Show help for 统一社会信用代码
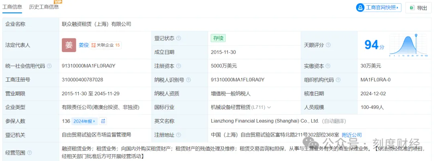This screenshot has height=161, width=434. [x=49, y=66]
